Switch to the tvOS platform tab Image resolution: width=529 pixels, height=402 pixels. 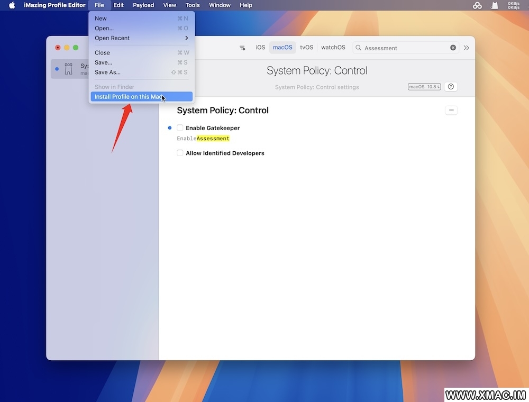[306, 48]
